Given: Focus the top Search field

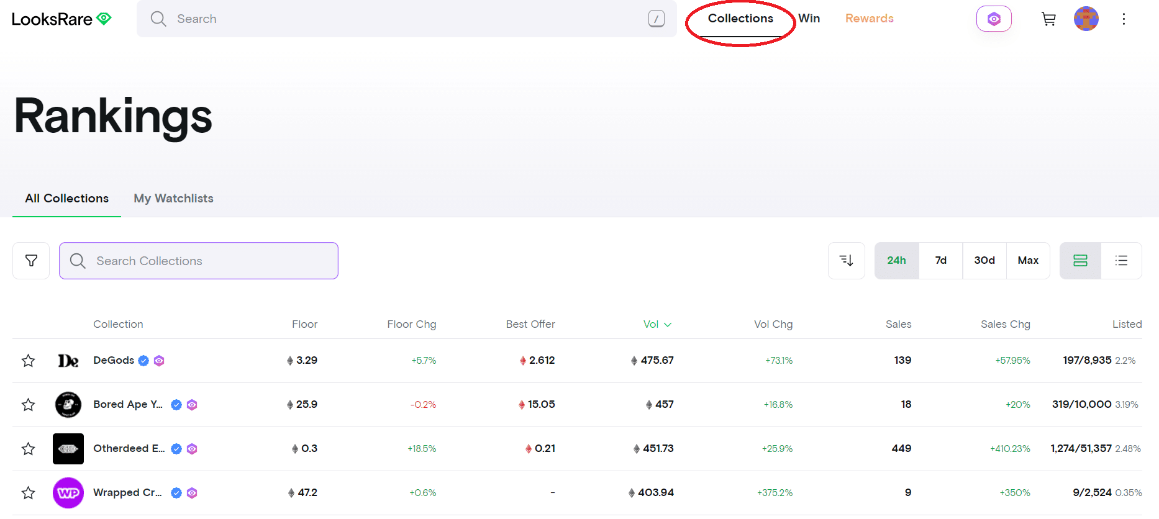Looking at the screenshot, I should point(406,19).
